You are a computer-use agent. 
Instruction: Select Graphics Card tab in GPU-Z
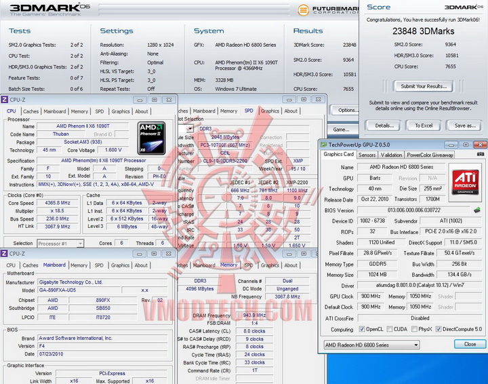[339, 154]
